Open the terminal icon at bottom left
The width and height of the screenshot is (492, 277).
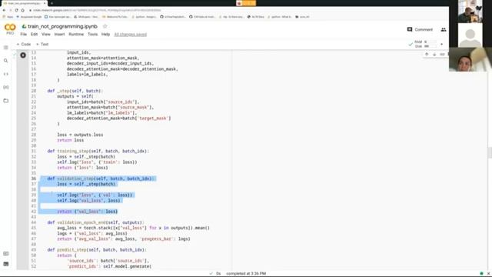[x=5, y=264]
